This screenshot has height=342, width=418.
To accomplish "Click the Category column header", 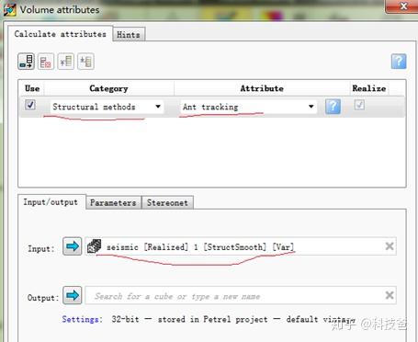I will (108, 88).
